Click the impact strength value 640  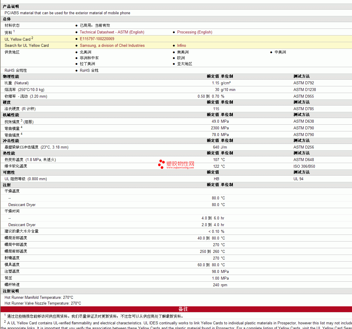click(216, 147)
